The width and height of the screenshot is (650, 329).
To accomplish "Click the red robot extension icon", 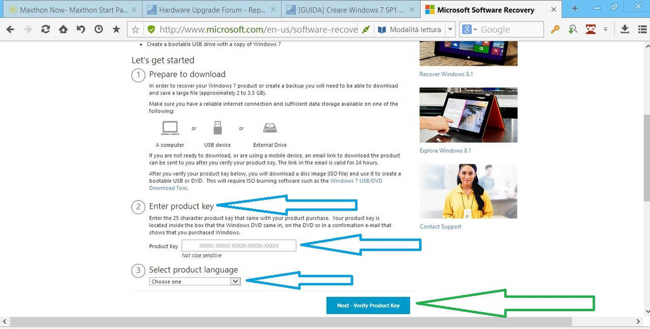I will (591, 29).
